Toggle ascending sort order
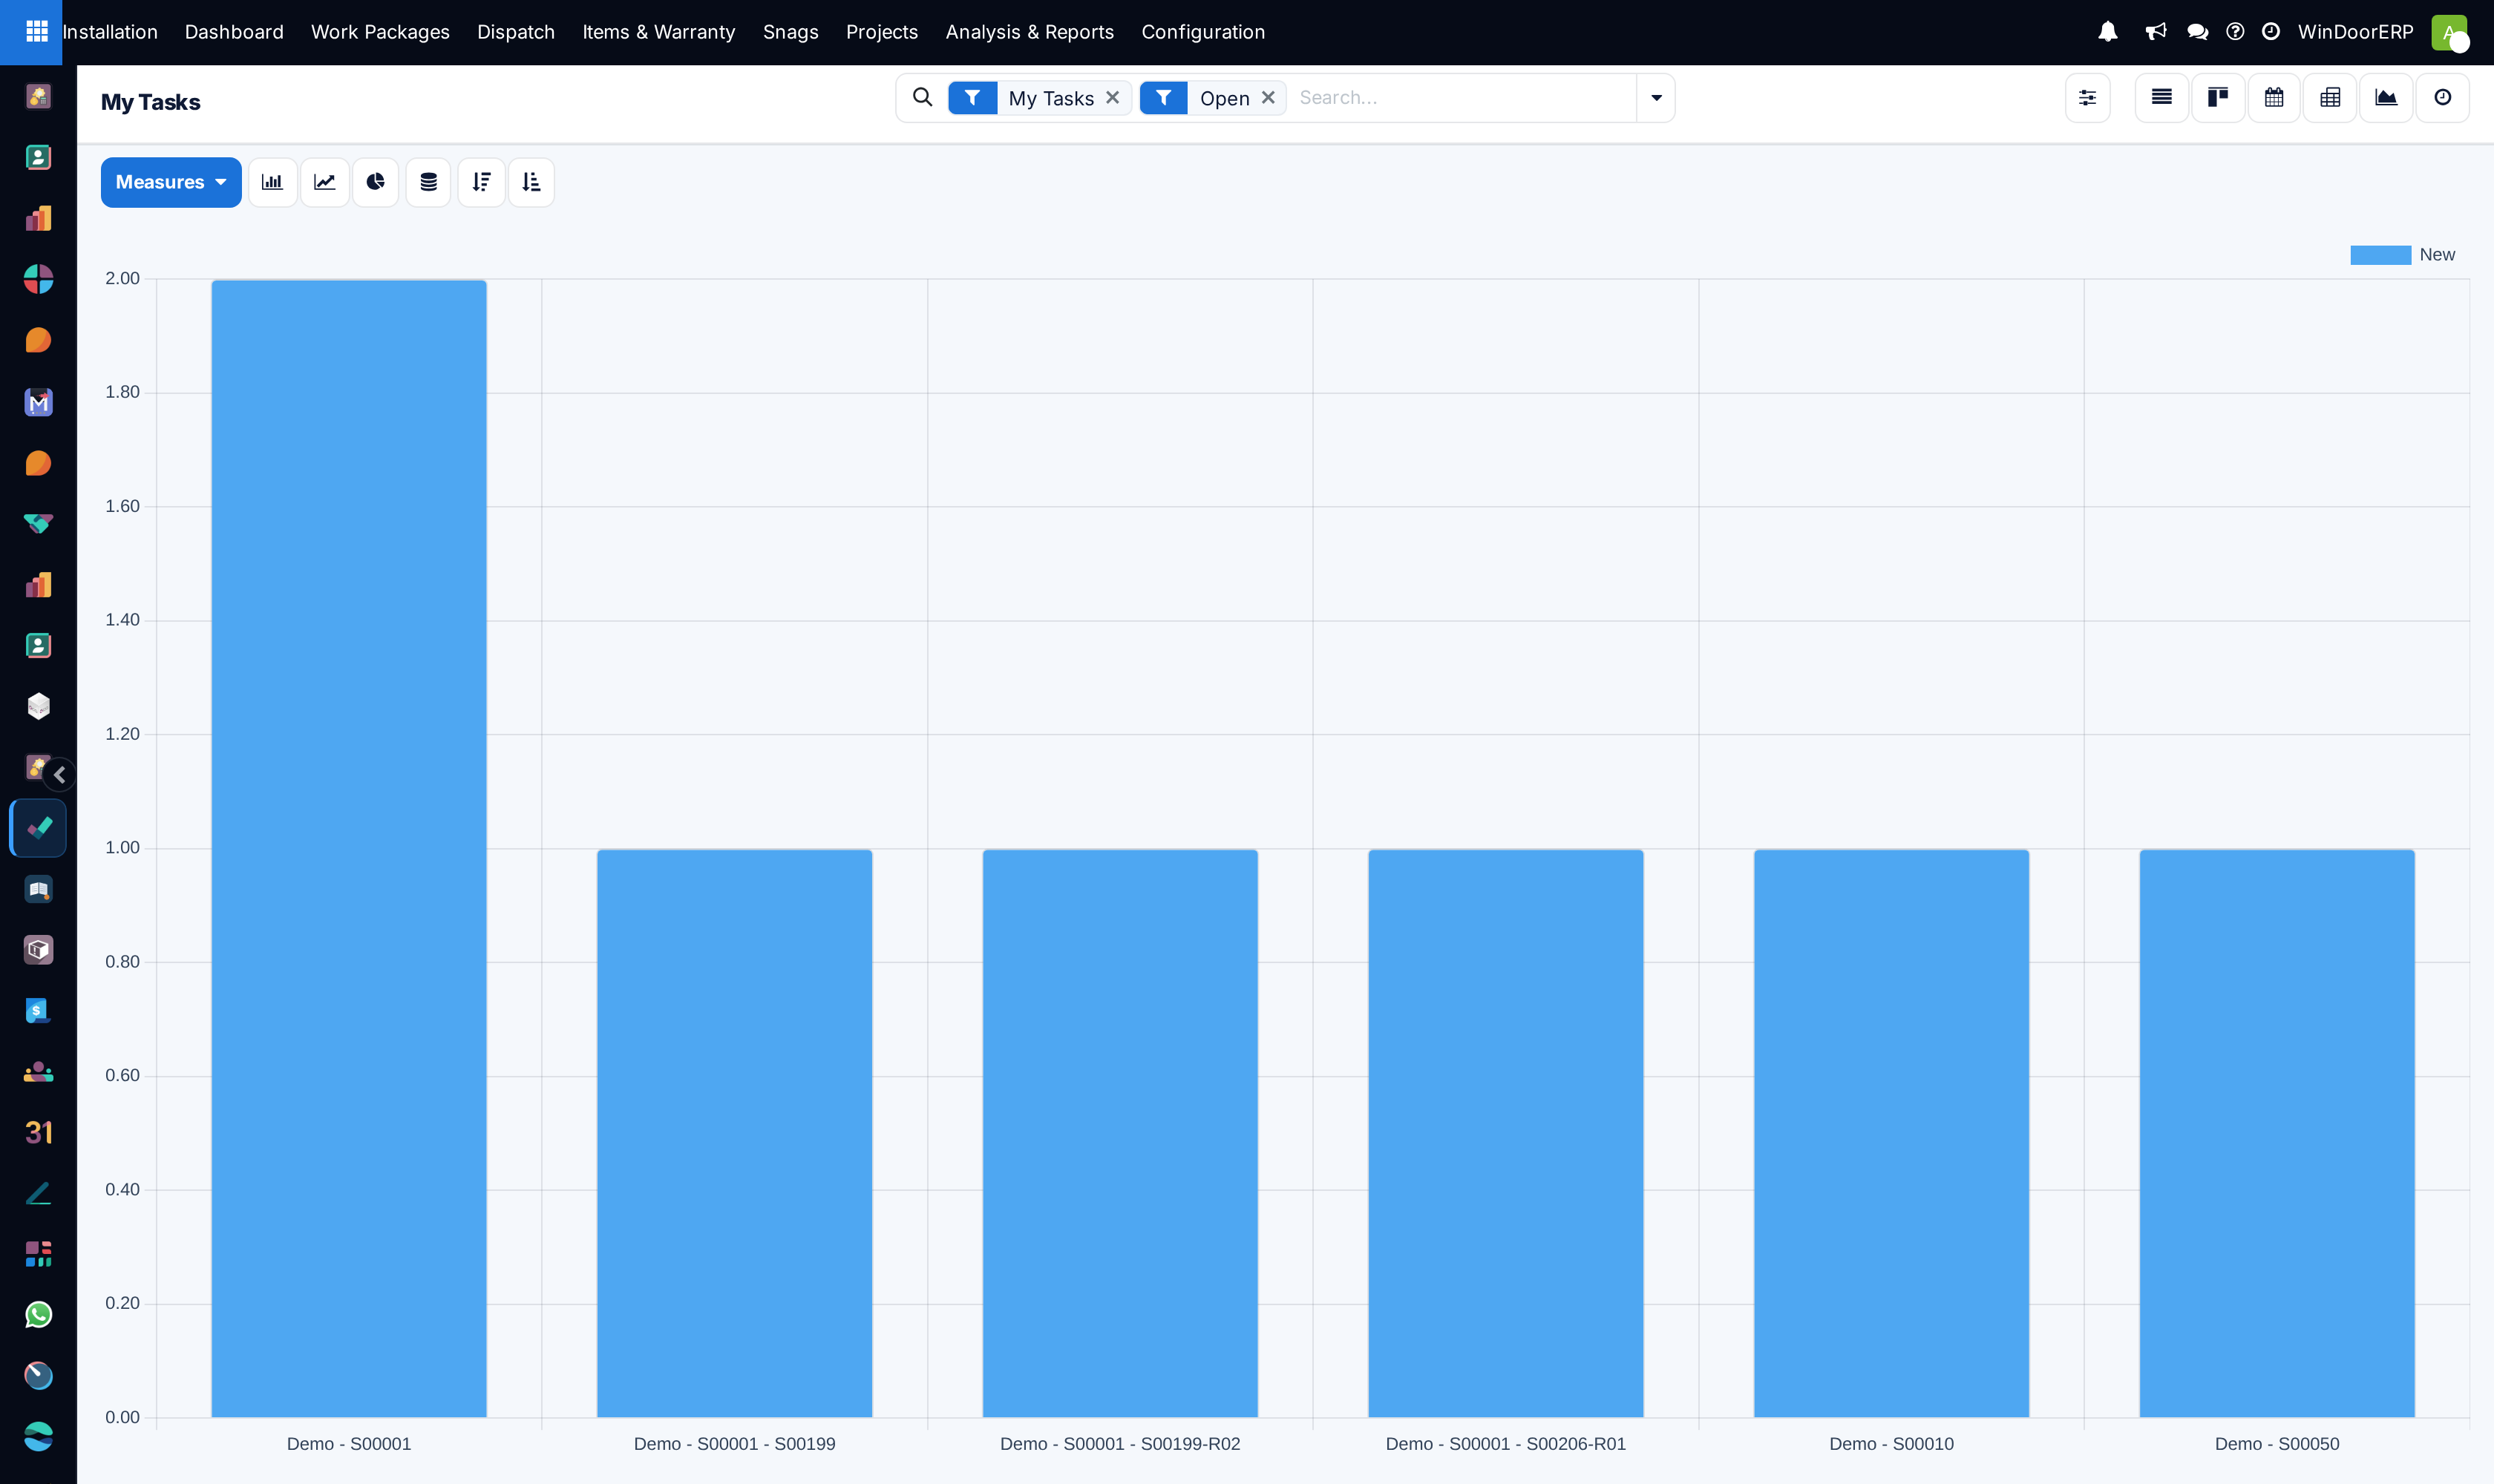This screenshot has height=1484, width=2494. point(531,182)
